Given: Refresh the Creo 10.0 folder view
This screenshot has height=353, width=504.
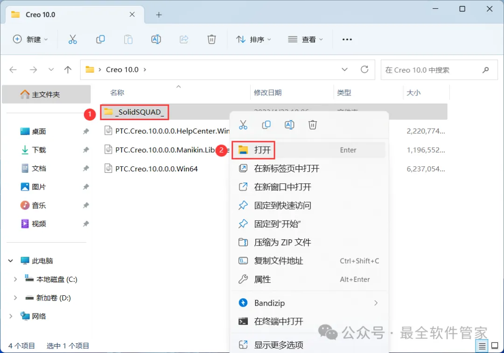Looking at the screenshot, I should (x=364, y=69).
